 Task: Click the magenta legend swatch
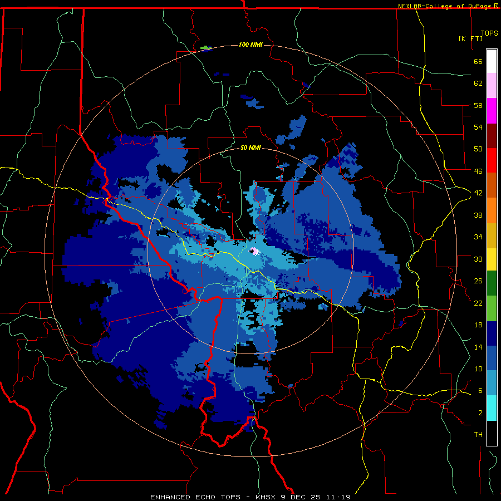[x=492, y=111]
